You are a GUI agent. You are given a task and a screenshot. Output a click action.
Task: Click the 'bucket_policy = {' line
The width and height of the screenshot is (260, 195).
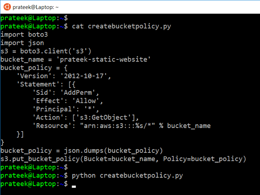pyautogui.click(x=34, y=68)
